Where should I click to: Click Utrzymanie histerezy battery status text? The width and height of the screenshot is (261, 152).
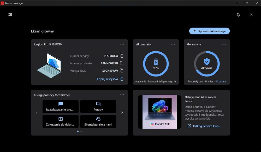[x=156, y=81]
